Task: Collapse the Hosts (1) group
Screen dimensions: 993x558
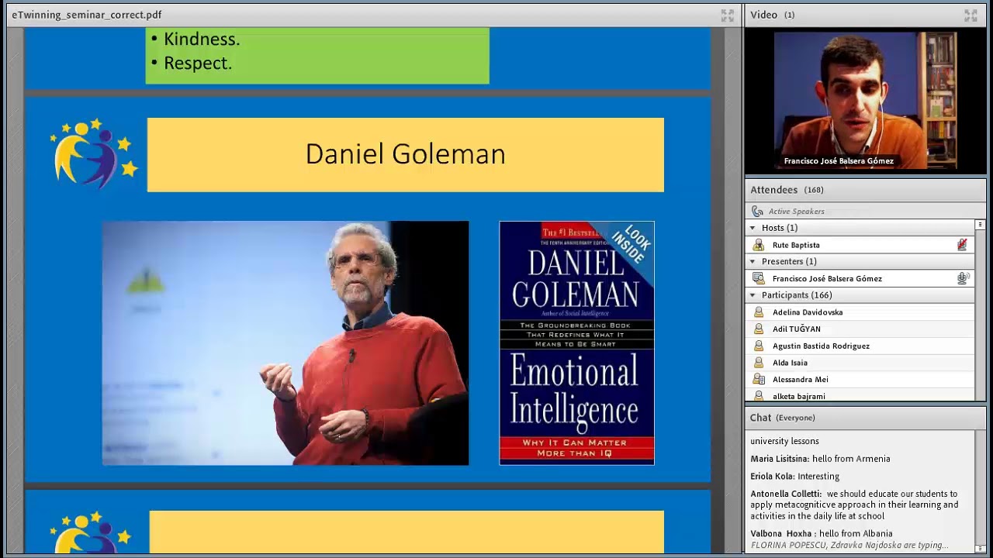Action: 753,228
